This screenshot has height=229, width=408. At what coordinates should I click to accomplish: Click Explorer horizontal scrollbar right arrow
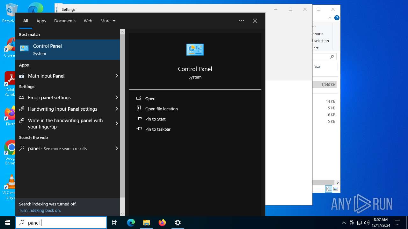point(338,183)
